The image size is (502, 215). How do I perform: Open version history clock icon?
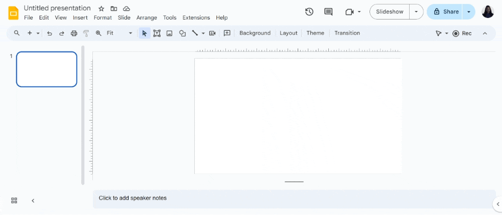[309, 12]
